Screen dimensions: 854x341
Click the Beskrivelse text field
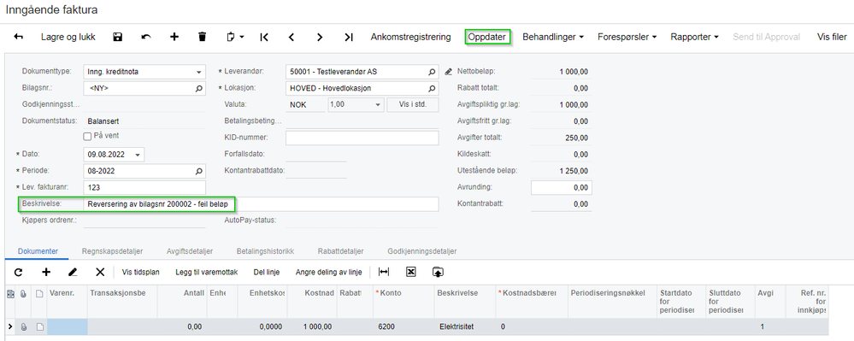[x=261, y=204]
